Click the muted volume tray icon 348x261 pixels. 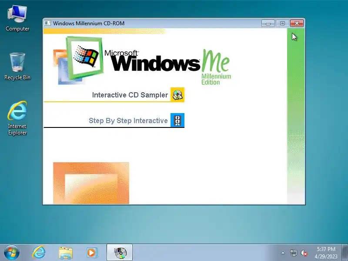[304, 253]
